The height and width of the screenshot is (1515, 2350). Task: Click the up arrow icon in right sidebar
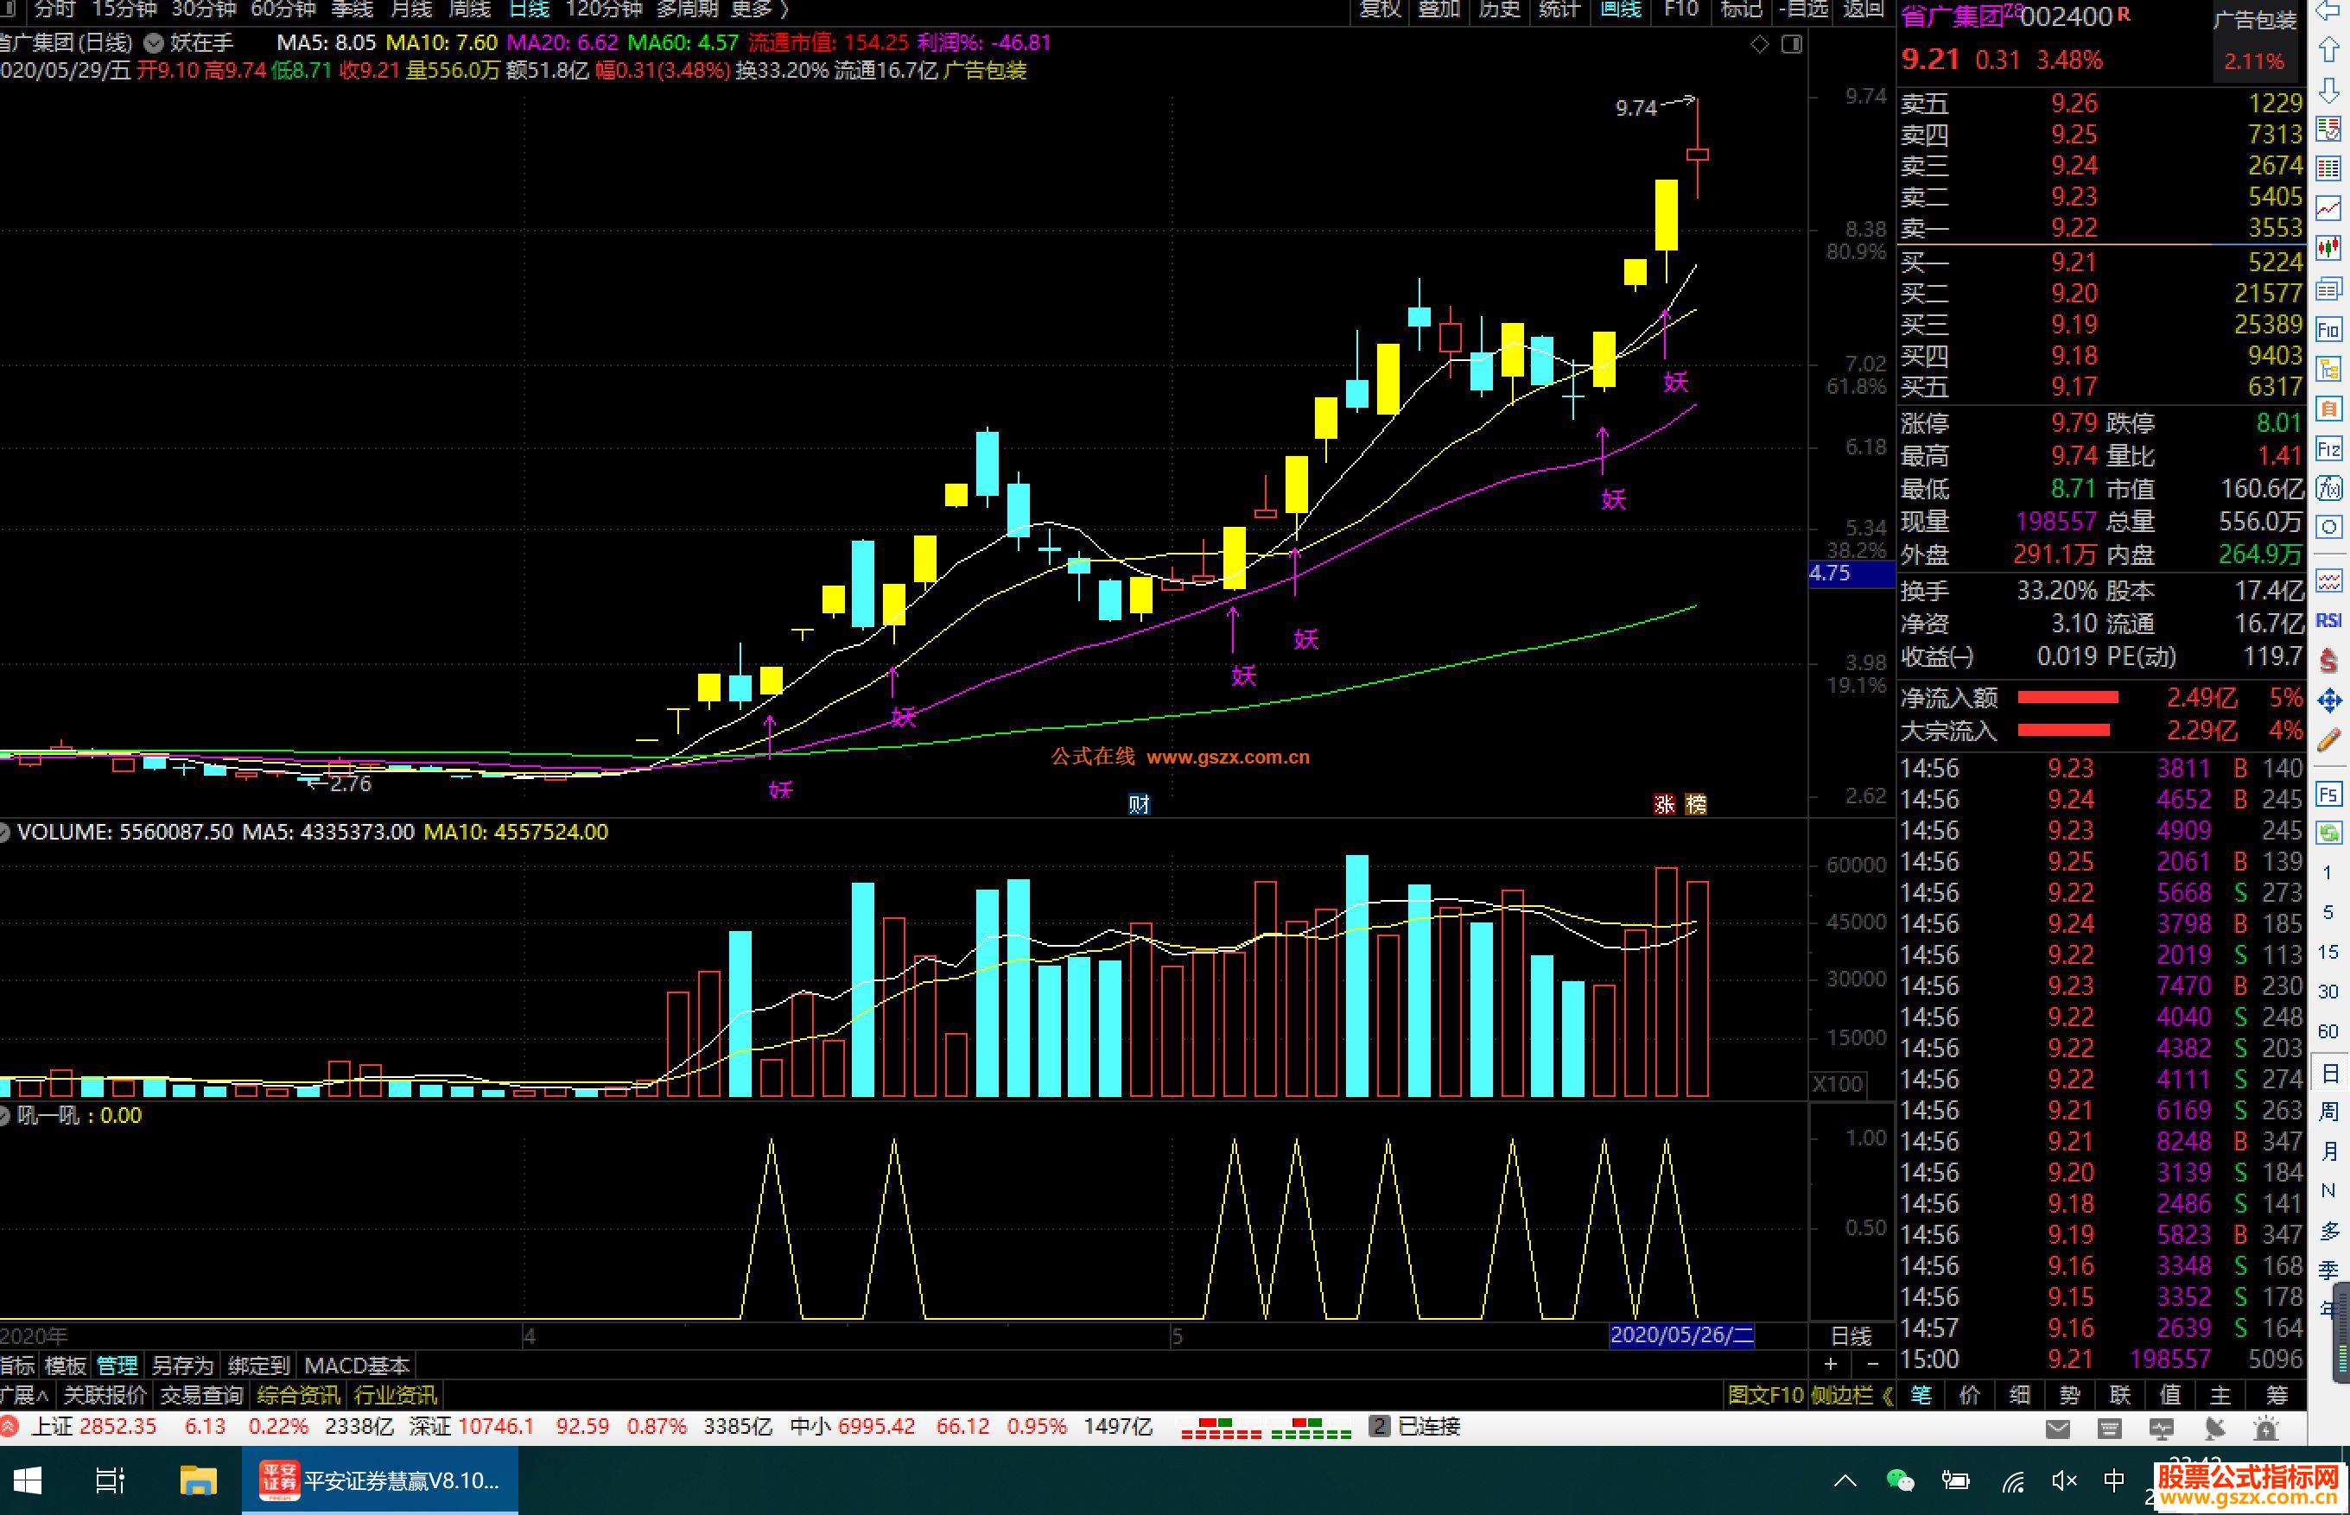pyautogui.click(x=2328, y=50)
